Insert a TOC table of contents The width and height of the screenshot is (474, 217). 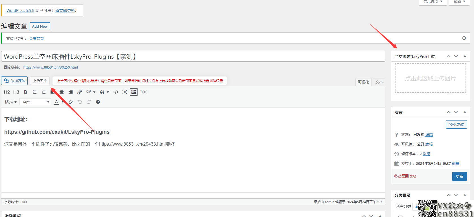point(144,92)
